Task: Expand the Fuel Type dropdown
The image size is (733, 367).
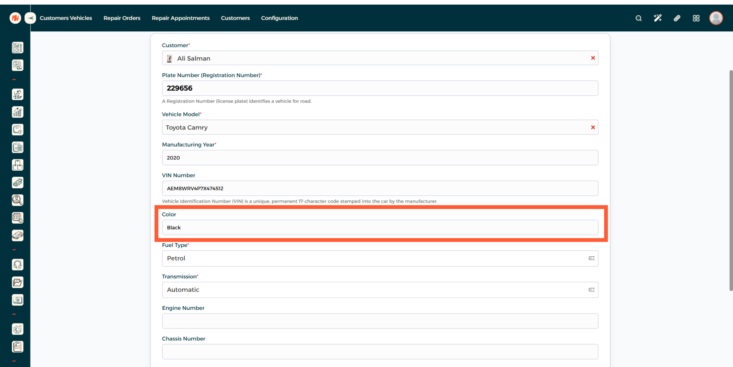Action: tap(379, 259)
